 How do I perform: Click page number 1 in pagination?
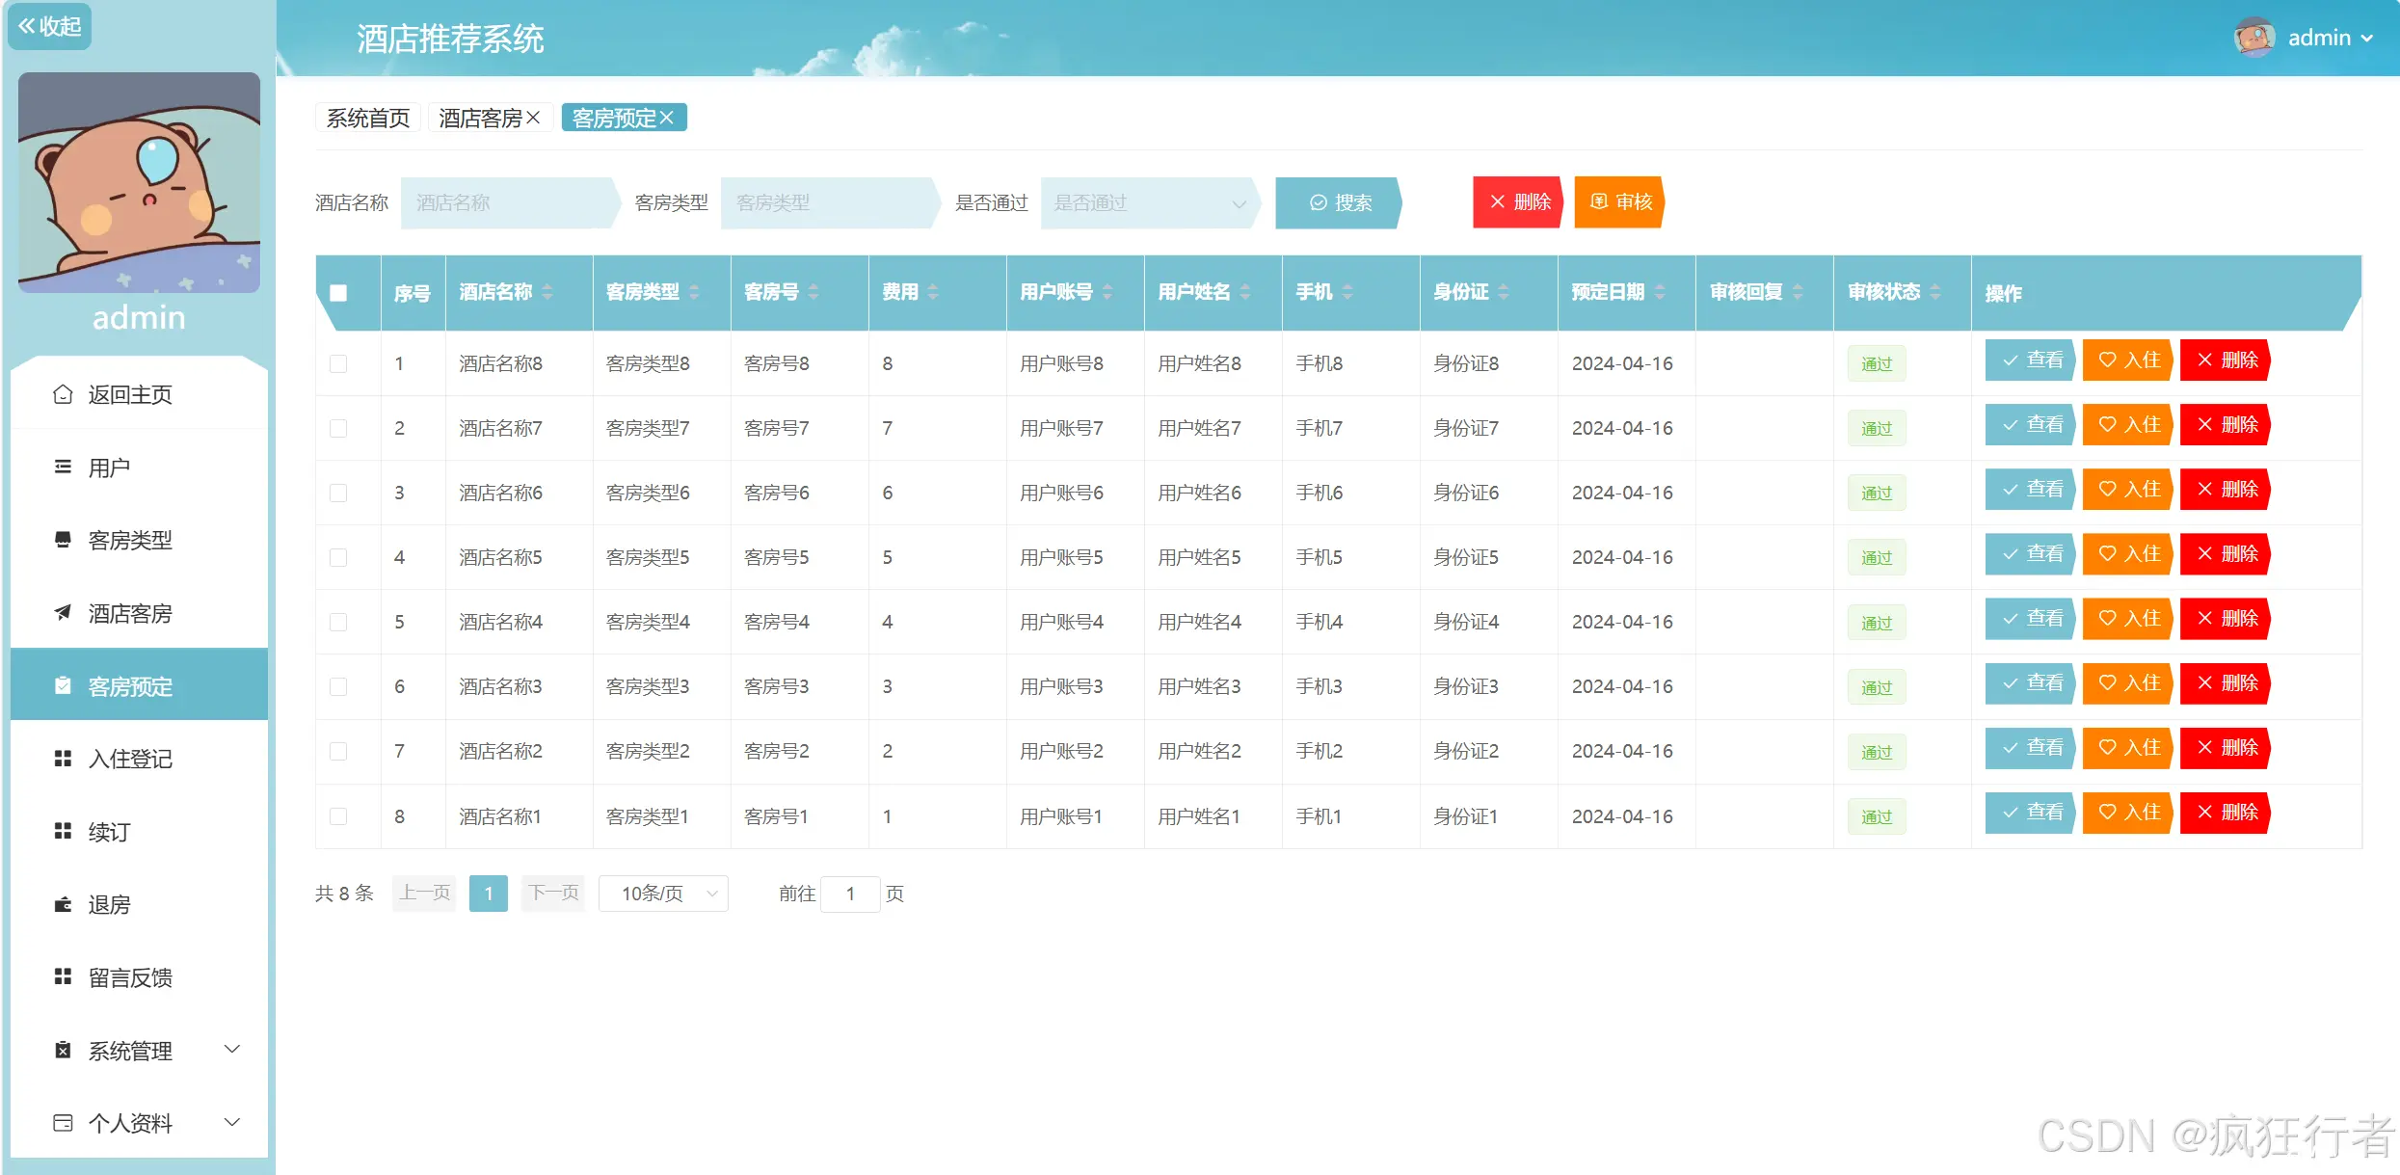click(489, 894)
